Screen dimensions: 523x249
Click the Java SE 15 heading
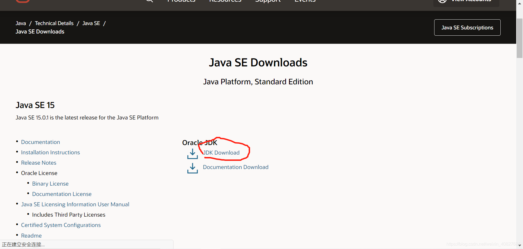[35, 105]
